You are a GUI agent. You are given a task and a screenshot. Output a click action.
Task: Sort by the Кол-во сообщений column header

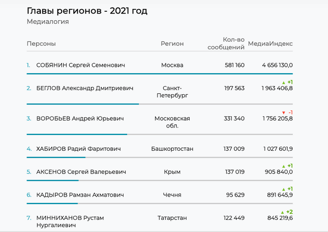pos(226,44)
